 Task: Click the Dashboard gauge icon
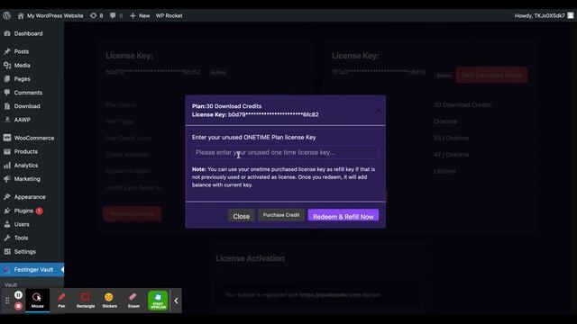pos(7,33)
